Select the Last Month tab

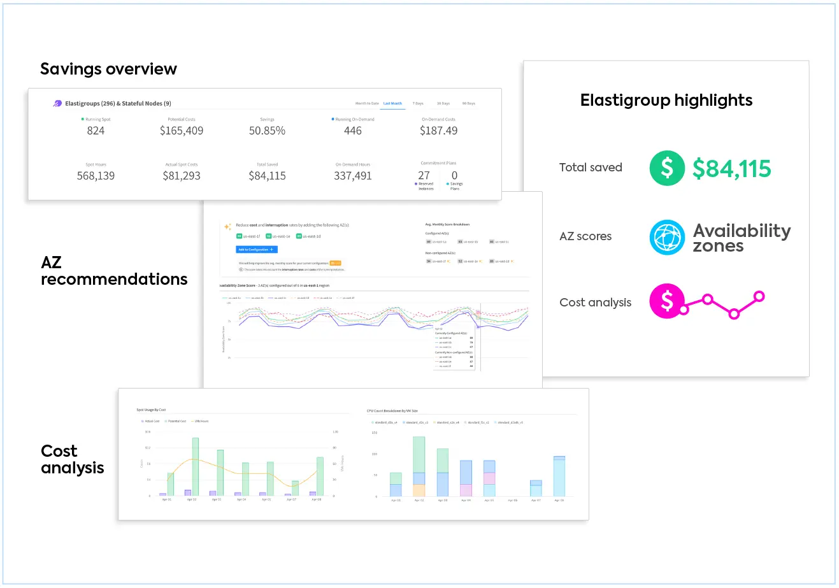point(392,103)
